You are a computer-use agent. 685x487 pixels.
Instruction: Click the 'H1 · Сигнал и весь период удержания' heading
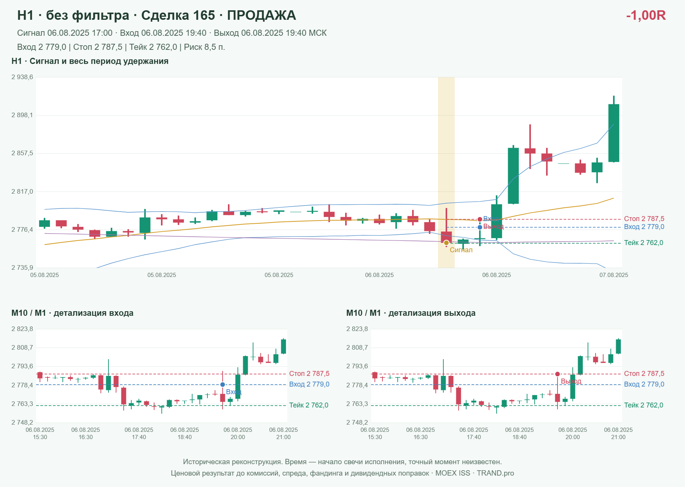coord(90,61)
